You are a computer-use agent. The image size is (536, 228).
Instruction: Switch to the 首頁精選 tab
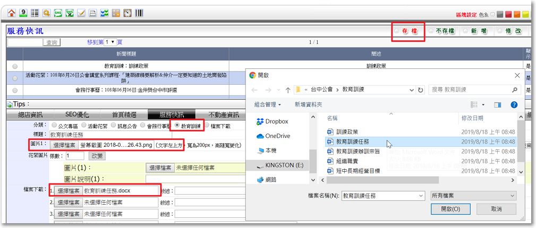[x=124, y=115]
